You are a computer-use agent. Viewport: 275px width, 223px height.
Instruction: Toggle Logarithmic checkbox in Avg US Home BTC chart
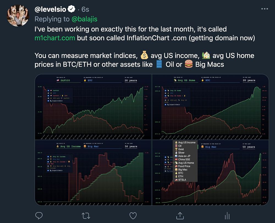(165, 104)
